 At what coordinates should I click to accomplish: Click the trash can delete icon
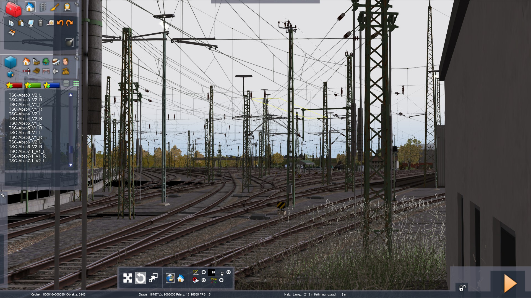[x=40, y=23]
